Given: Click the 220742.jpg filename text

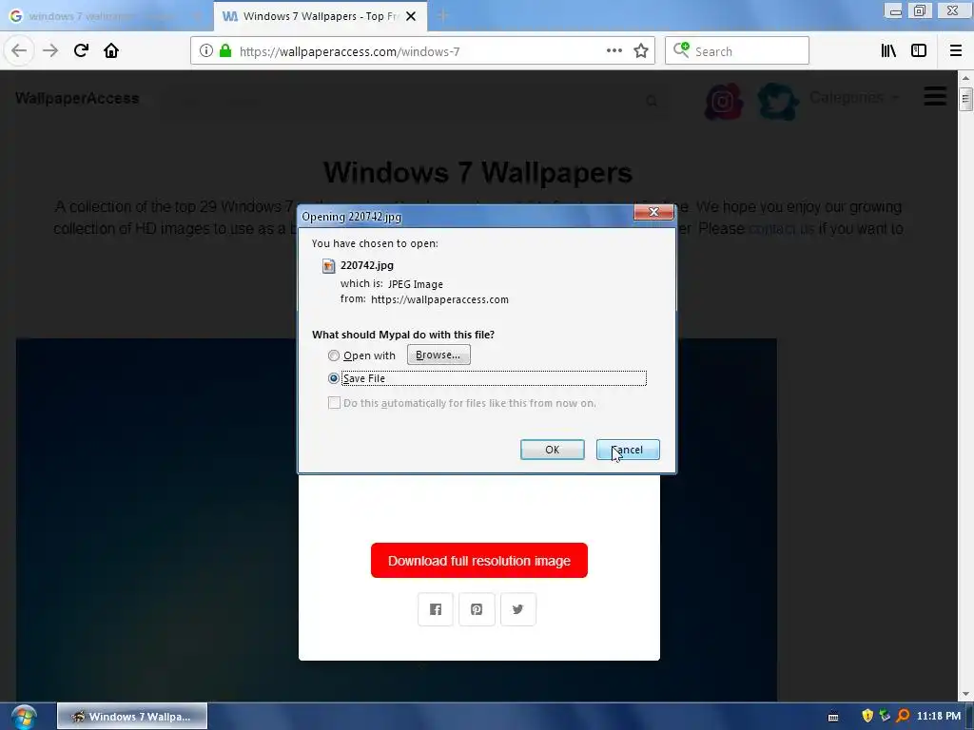Looking at the screenshot, I should click(x=366, y=265).
